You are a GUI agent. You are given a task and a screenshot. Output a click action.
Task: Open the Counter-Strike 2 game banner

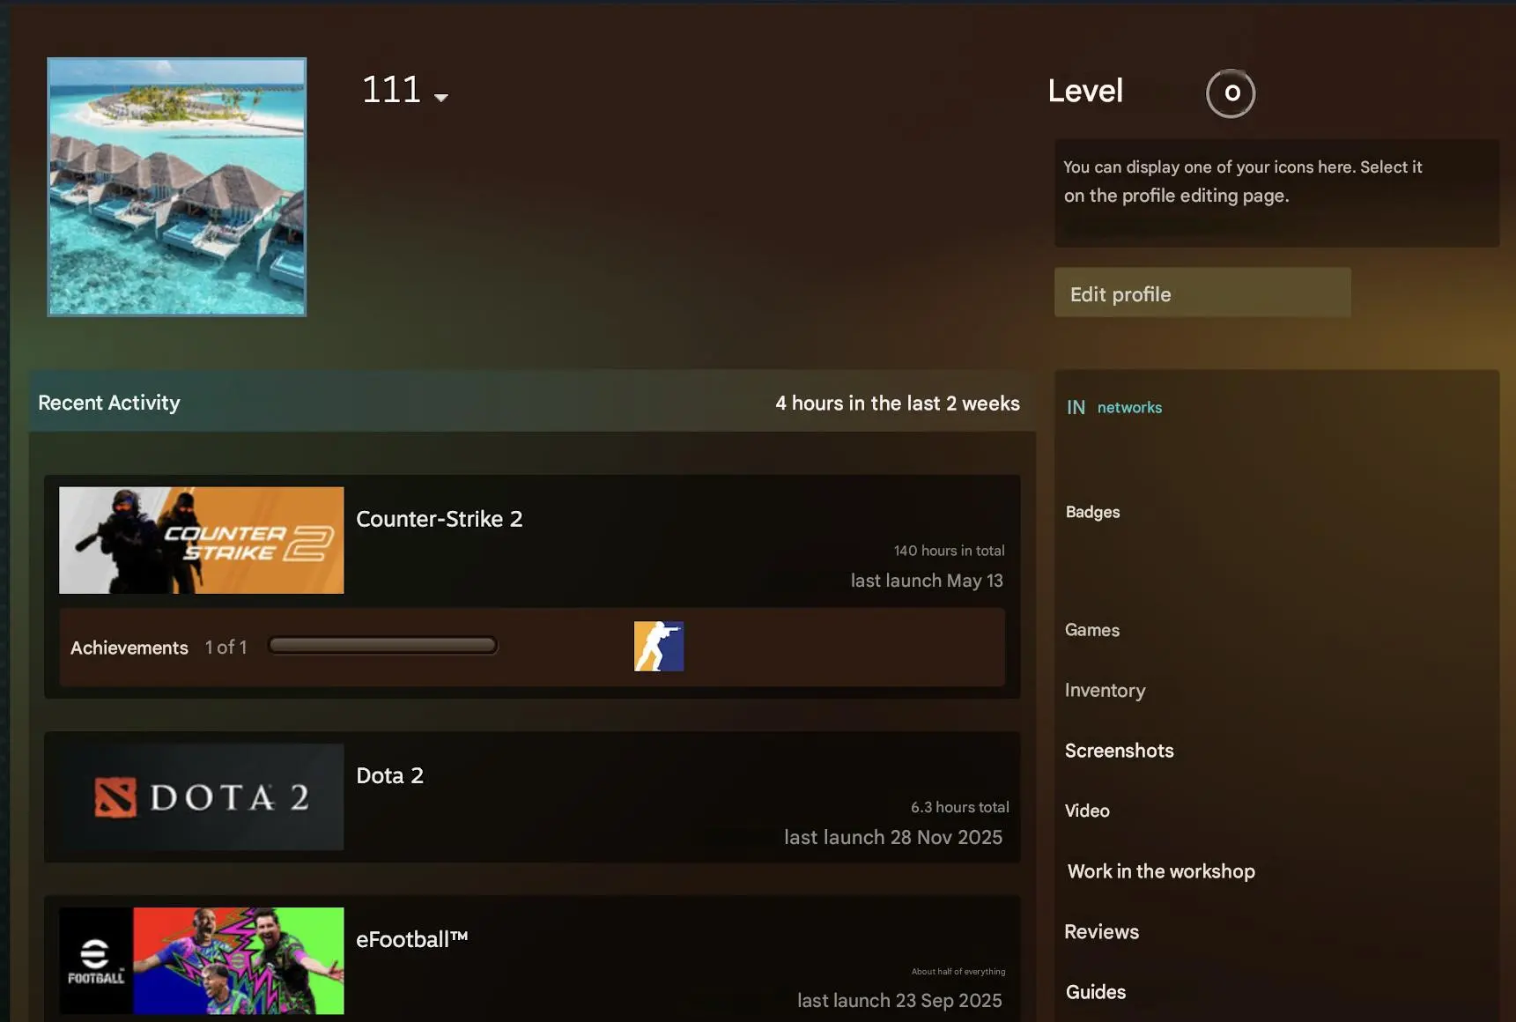[x=202, y=540]
